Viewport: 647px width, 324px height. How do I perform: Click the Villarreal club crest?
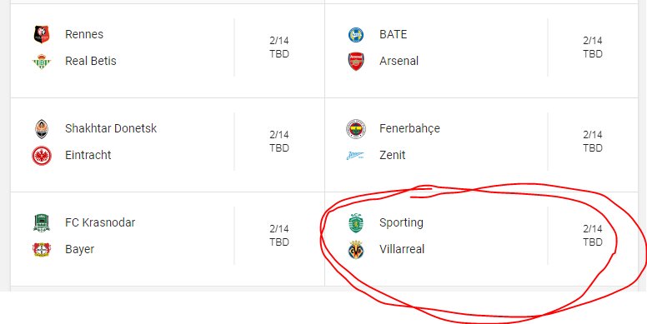[x=356, y=249]
